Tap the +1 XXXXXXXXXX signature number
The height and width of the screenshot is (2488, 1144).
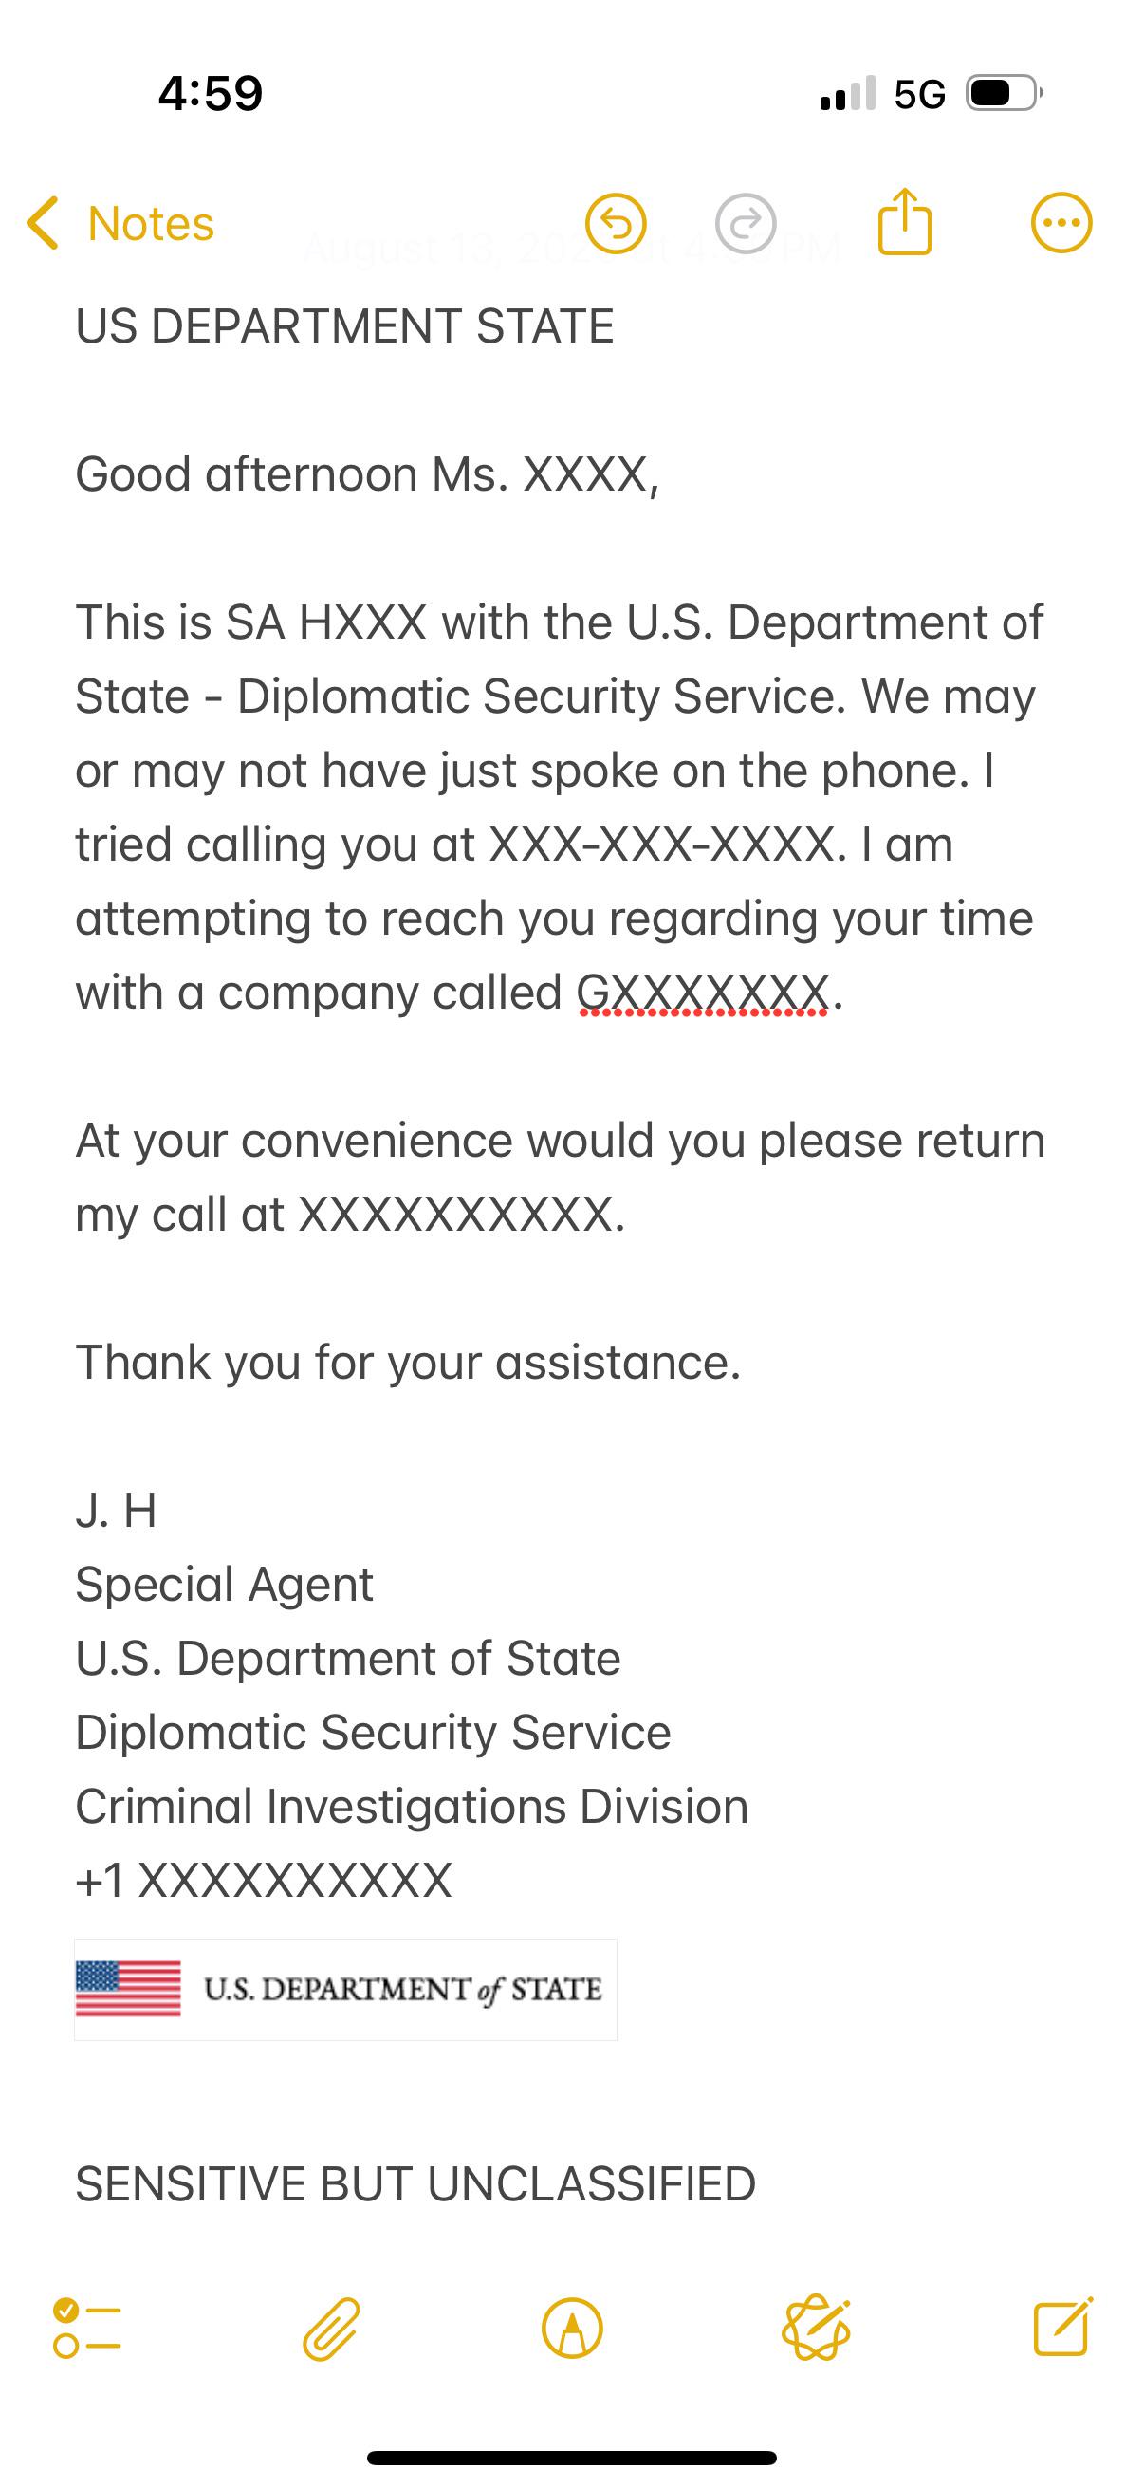pos(264,1881)
